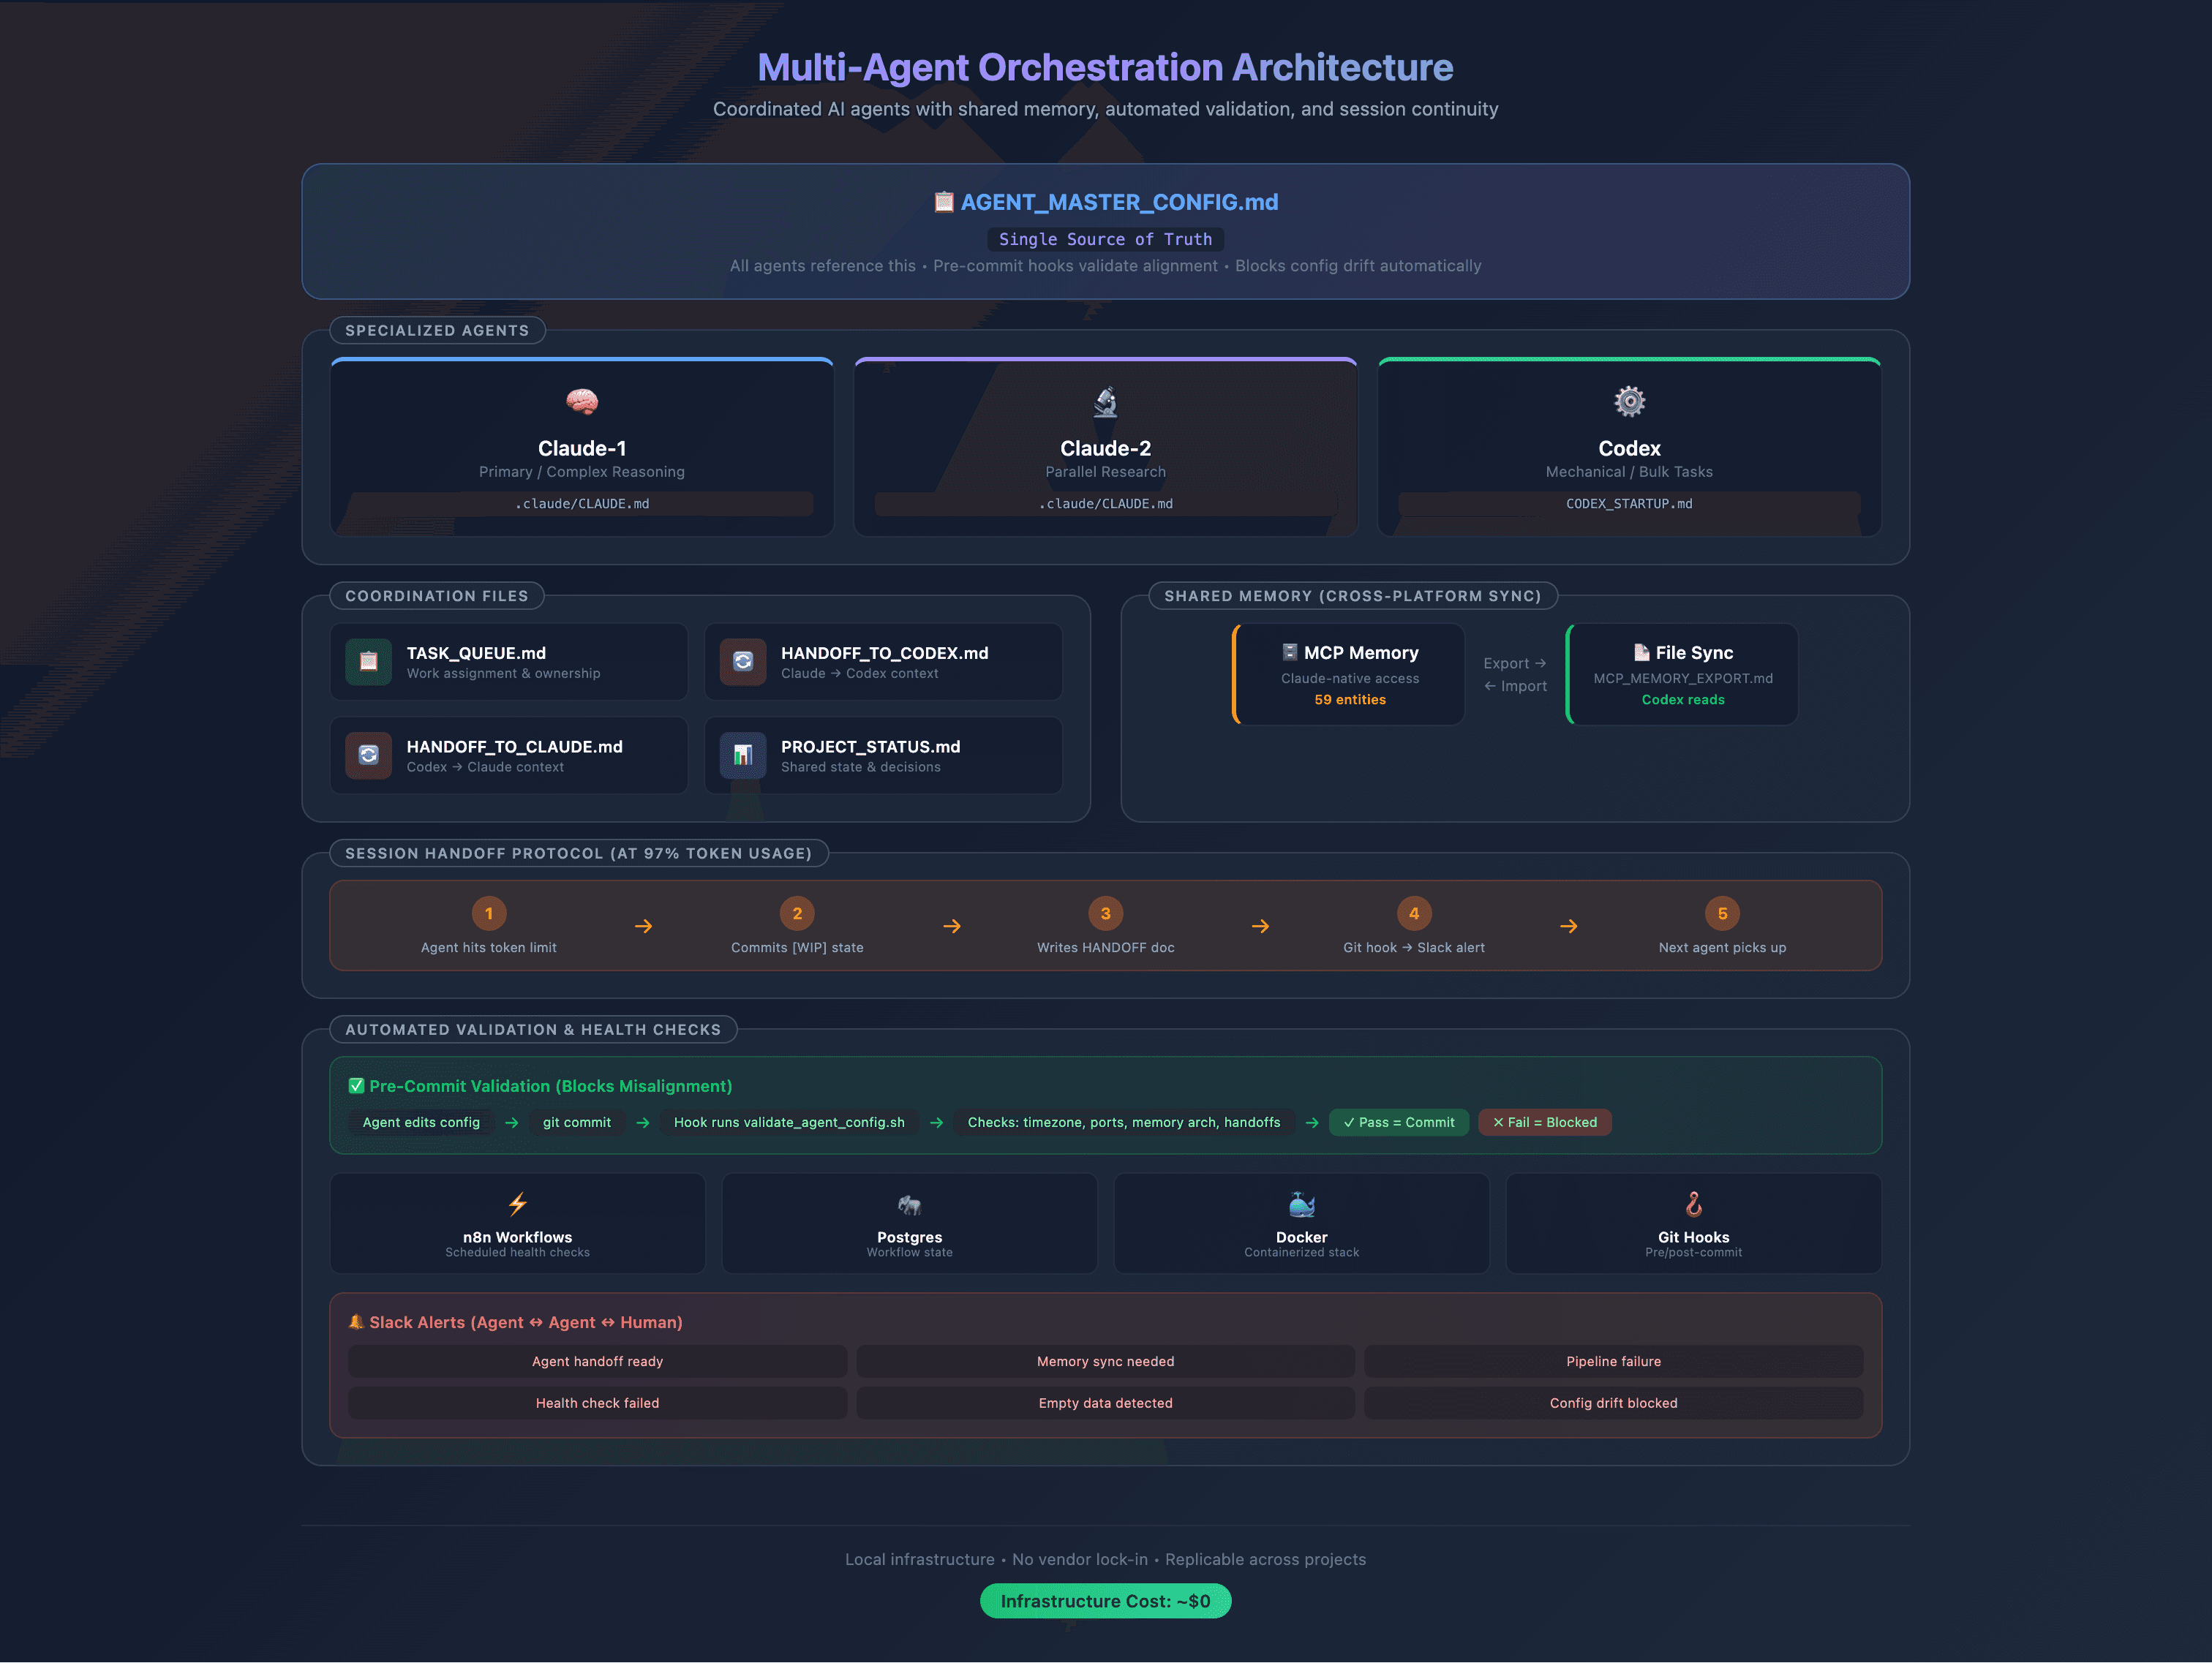Click the HANDOFF_TO_CLAUDE.md file name
The width and height of the screenshot is (2212, 1663).
pos(514,747)
